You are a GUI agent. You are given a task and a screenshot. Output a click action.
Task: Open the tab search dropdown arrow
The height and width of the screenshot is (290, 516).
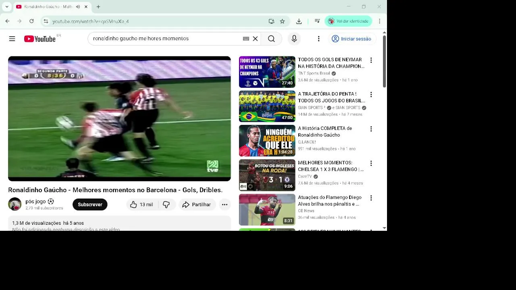(x=7, y=7)
